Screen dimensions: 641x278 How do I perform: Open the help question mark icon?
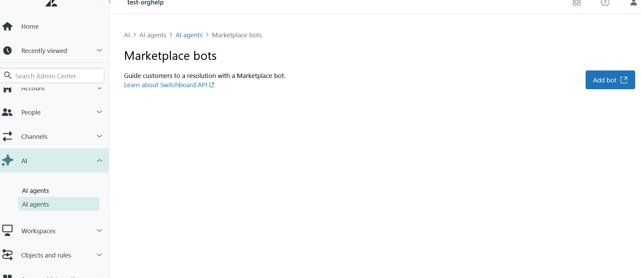[x=605, y=3]
